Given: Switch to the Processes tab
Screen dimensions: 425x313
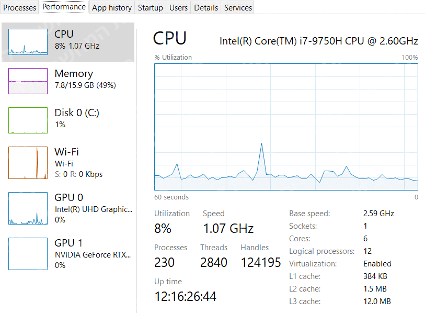Looking at the screenshot, I should 20,7.
